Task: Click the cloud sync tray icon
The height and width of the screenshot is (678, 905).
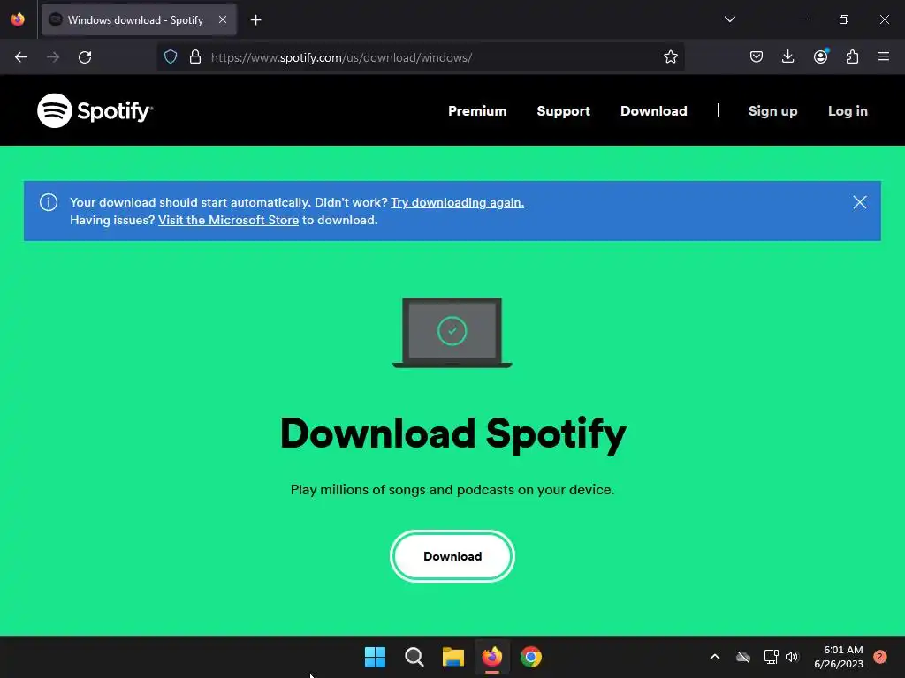Action: [x=742, y=657]
